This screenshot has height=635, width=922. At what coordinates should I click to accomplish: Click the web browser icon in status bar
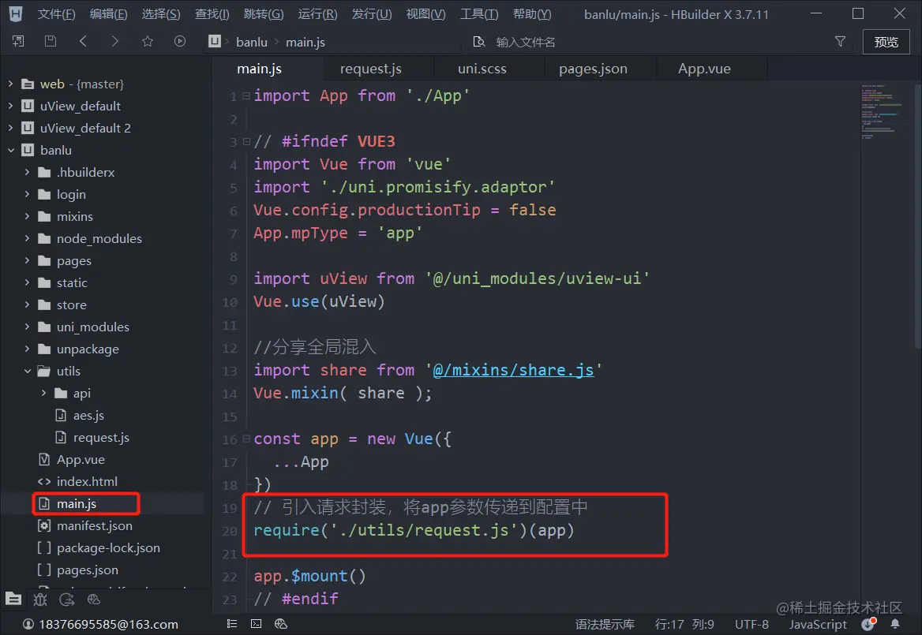pos(281,624)
